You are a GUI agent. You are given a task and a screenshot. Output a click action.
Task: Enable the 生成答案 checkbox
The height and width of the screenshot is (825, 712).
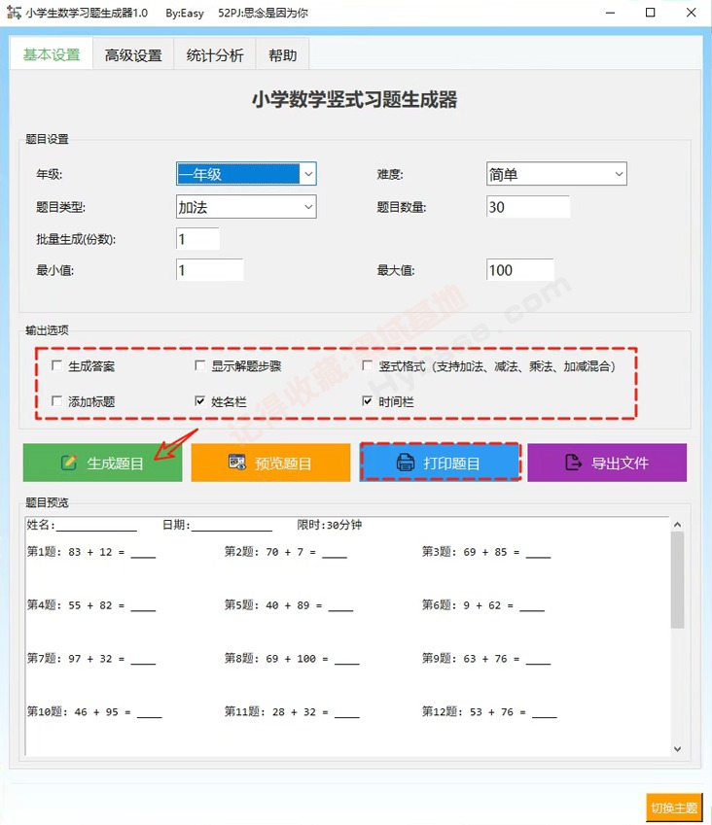click(x=56, y=365)
